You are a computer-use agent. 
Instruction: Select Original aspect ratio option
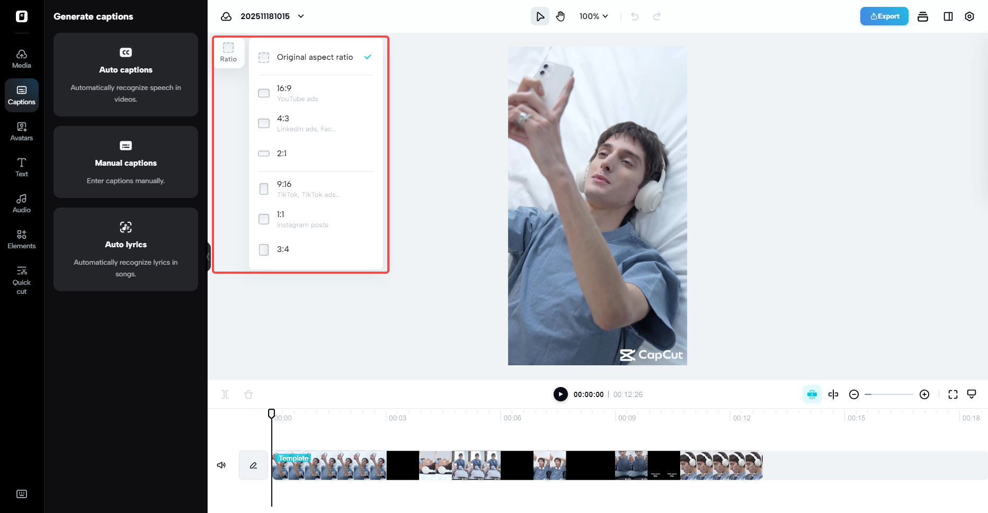pyautogui.click(x=316, y=57)
